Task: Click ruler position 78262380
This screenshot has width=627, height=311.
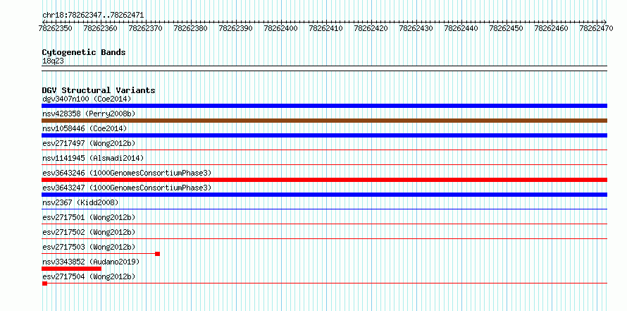Action: [x=190, y=28]
